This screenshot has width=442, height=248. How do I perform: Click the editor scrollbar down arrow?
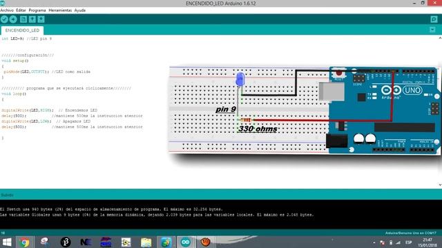[x=440, y=185]
